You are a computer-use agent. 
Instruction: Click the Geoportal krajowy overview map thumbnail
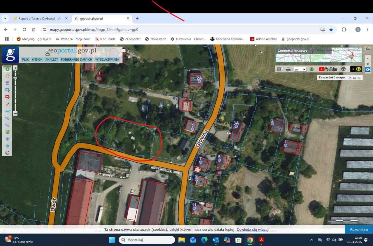(319, 55)
